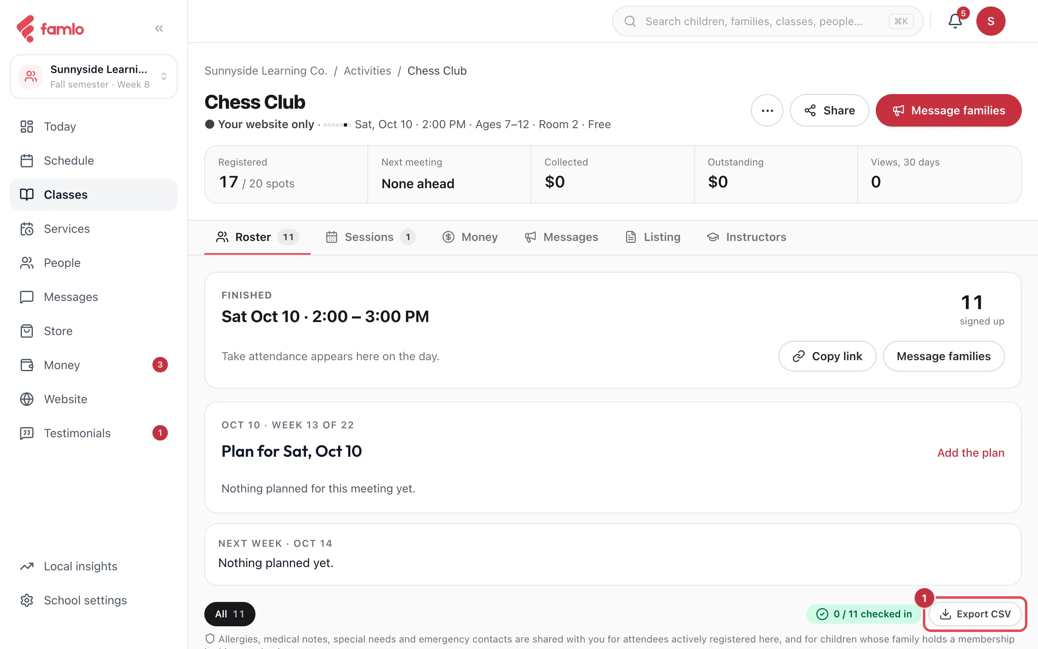
Task: Click the Next meeting None ahead stat
Action: click(449, 174)
